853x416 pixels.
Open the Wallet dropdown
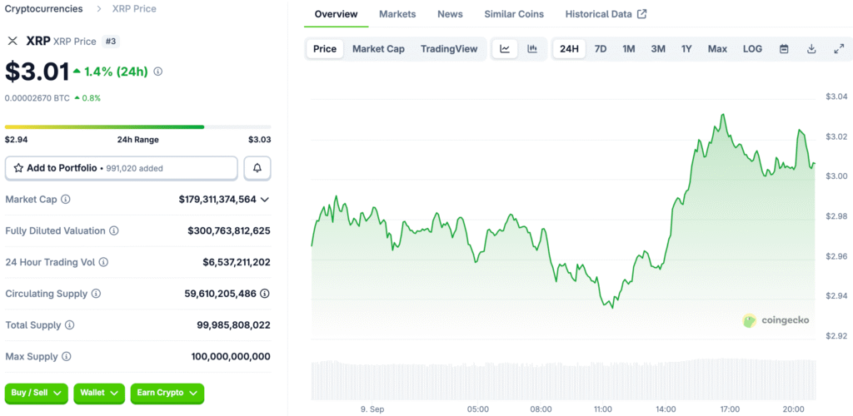[x=99, y=393]
